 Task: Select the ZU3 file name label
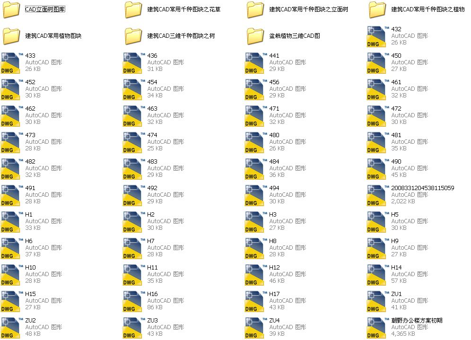pos(152,321)
